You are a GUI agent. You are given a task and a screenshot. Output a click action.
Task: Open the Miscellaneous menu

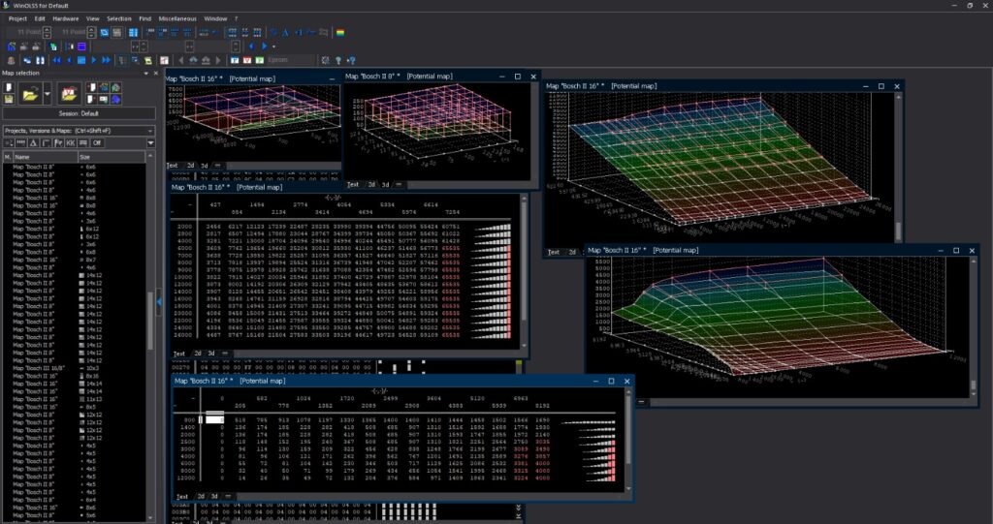coord(176,18)
